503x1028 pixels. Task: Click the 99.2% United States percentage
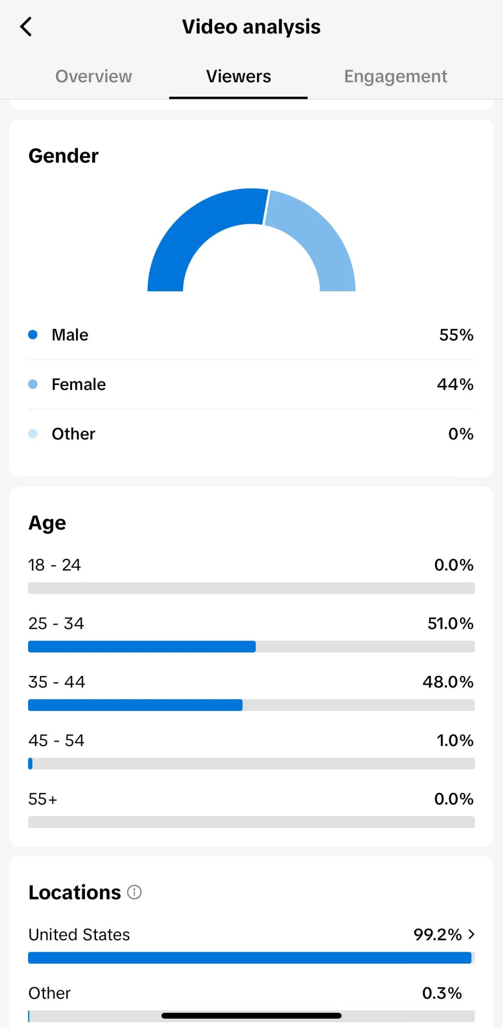tap(437, 935)
